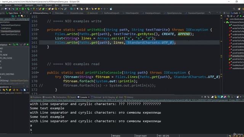Click the External Tools run icon
Viewport: 244px width, 137px height.
point(34,9)
